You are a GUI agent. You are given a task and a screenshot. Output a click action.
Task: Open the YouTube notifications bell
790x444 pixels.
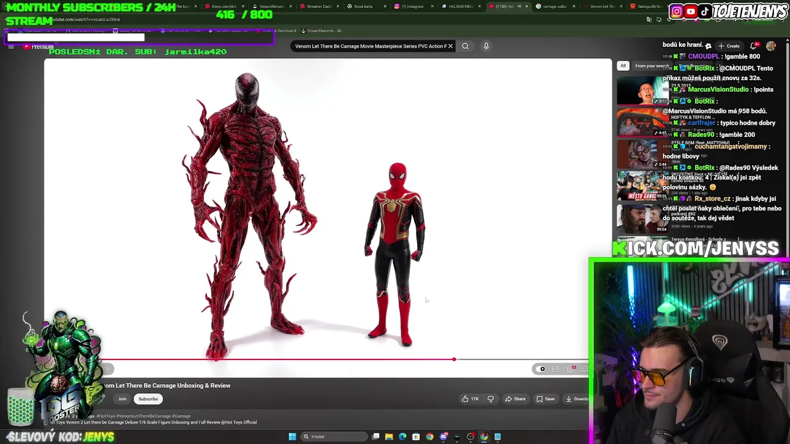click(x=754, y=46)
